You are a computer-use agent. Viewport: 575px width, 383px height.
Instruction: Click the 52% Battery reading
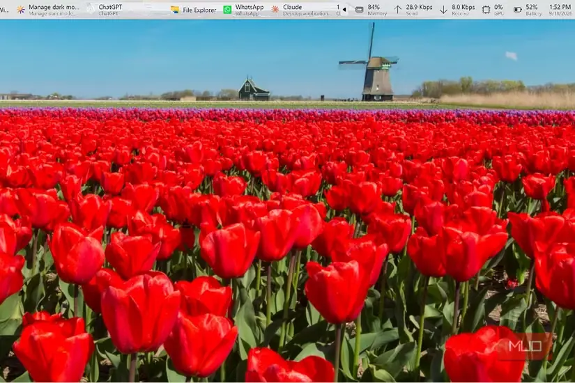(x=531, y=7)
